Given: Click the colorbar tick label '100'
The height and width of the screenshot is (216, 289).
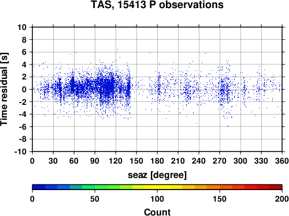Looking at the screenshot, I should tap(157, 199).
